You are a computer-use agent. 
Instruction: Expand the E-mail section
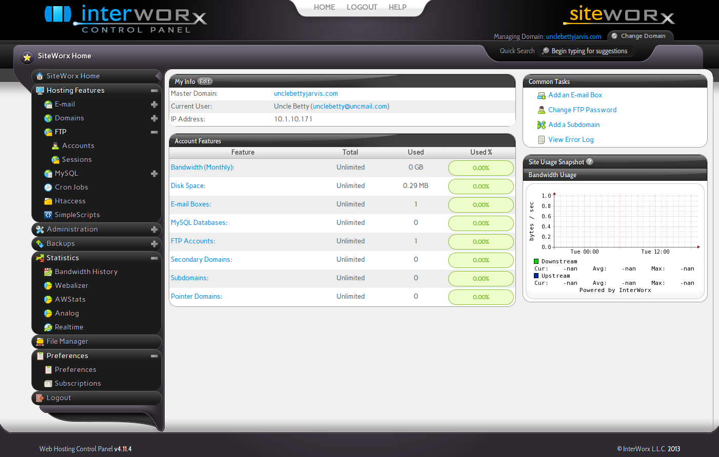pos(154,104)
